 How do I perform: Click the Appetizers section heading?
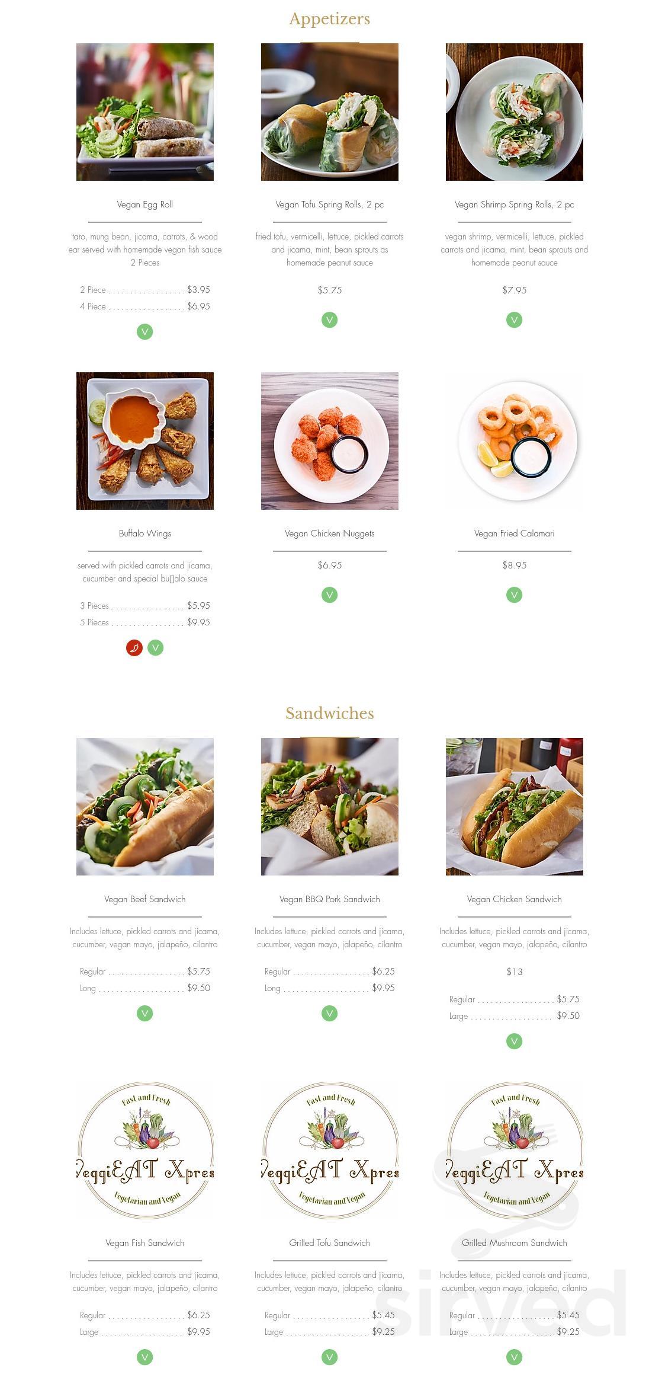click(330, 19)
